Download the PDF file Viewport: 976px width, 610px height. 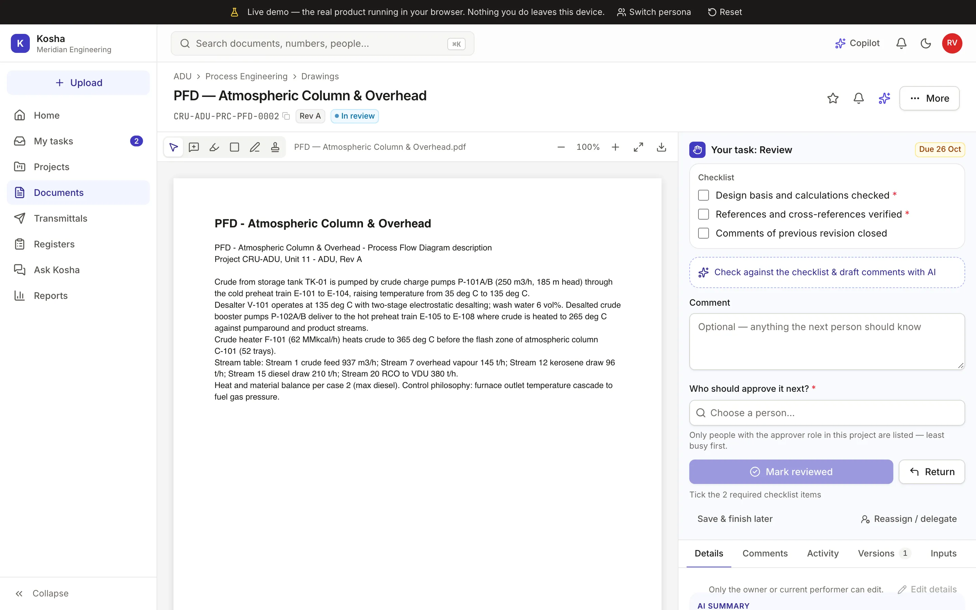pyautogui.click(x=662, y=147)
